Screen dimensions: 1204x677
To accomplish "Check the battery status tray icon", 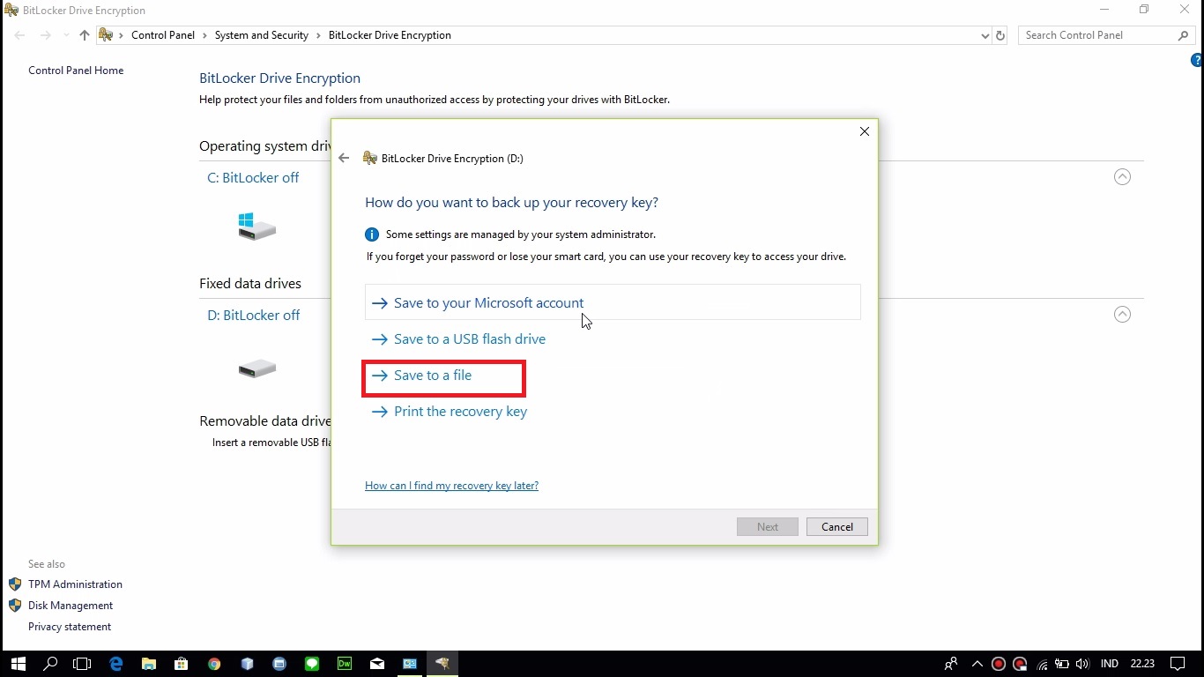I will [1062, 664].
